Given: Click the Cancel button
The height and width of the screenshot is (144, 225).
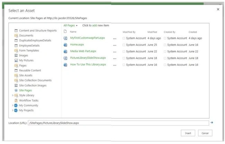Looking at the screenshot, I should click(x=205, y=133).
